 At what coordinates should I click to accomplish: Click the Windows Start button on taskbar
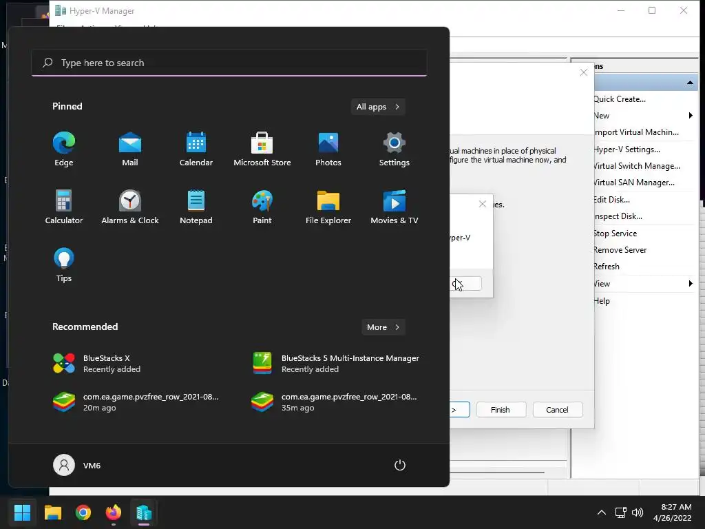pyautogui.click(x=22, y=512)
